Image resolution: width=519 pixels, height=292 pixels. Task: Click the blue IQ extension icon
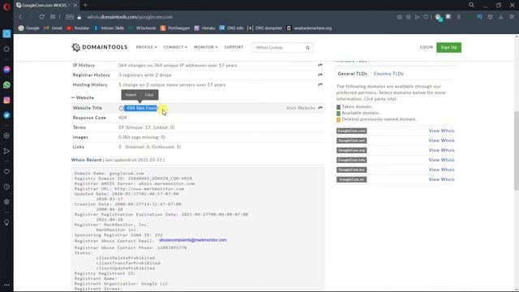479,17
